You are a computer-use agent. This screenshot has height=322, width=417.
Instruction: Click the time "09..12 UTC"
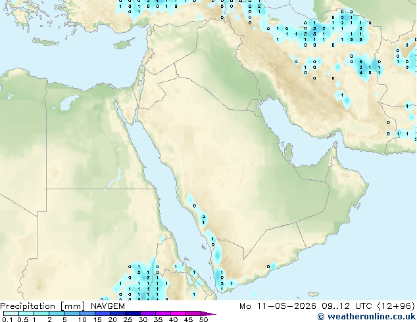pos(347,306)
